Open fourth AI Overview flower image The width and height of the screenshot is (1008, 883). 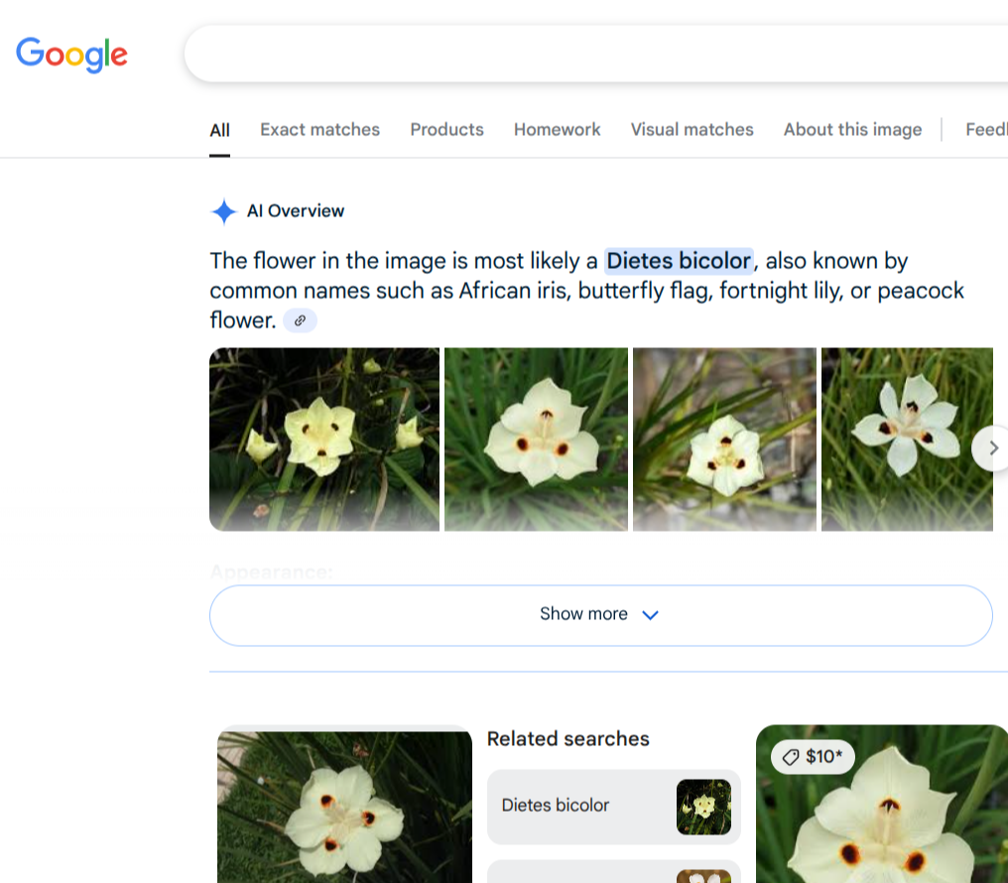[907, 440]
